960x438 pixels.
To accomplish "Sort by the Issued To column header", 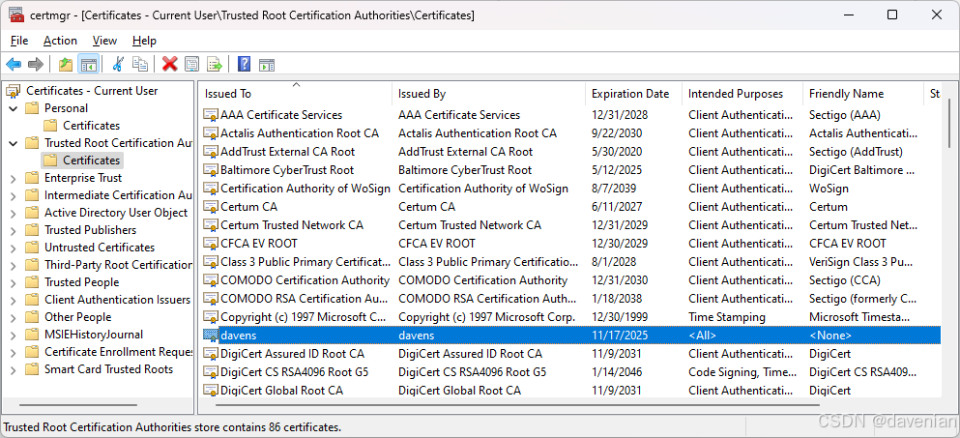I will tap(296, 93).
